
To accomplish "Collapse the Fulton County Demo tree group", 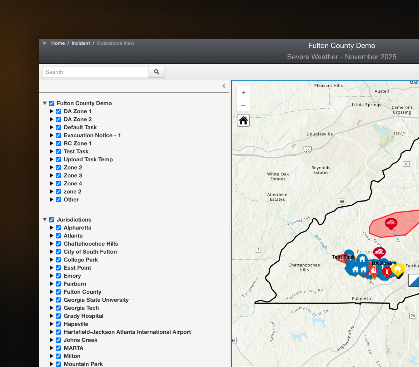I will pos(45,103).
